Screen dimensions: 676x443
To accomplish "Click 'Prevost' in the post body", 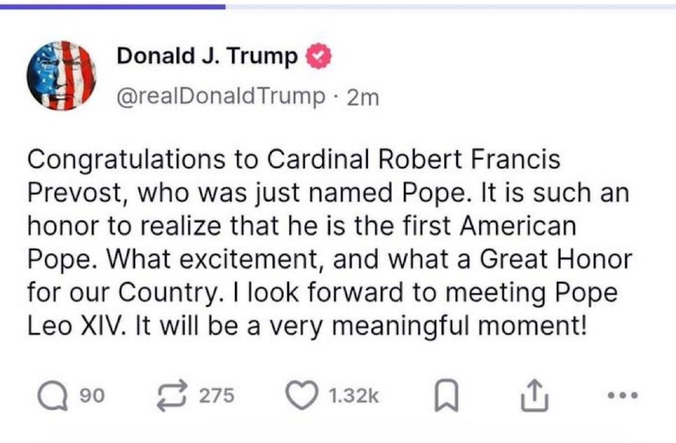I will click(x=75, y=193).
